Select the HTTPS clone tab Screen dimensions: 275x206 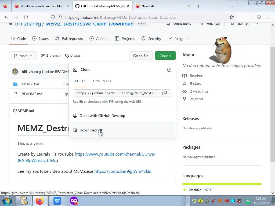(81, 81)
